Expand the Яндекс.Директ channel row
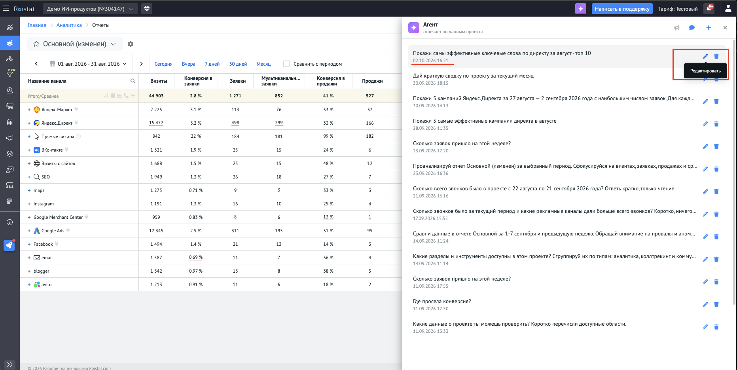 pos(29,123)
